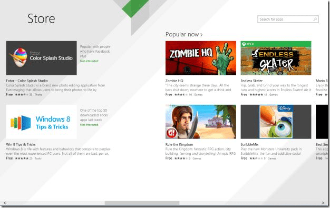This screenshot has height=208, width=330.
Task: Click the search magnifier icon
Action: (315, 19)
